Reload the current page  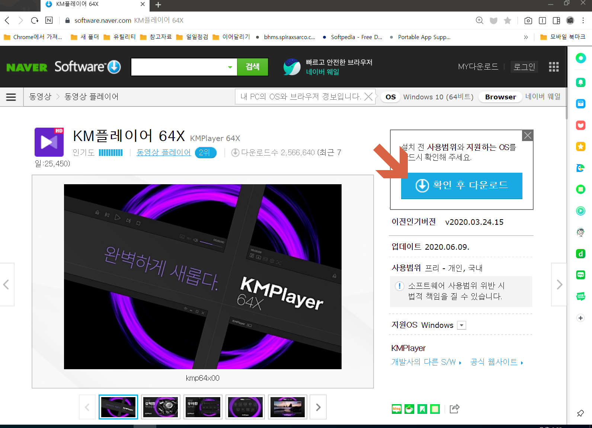point(35,20)
